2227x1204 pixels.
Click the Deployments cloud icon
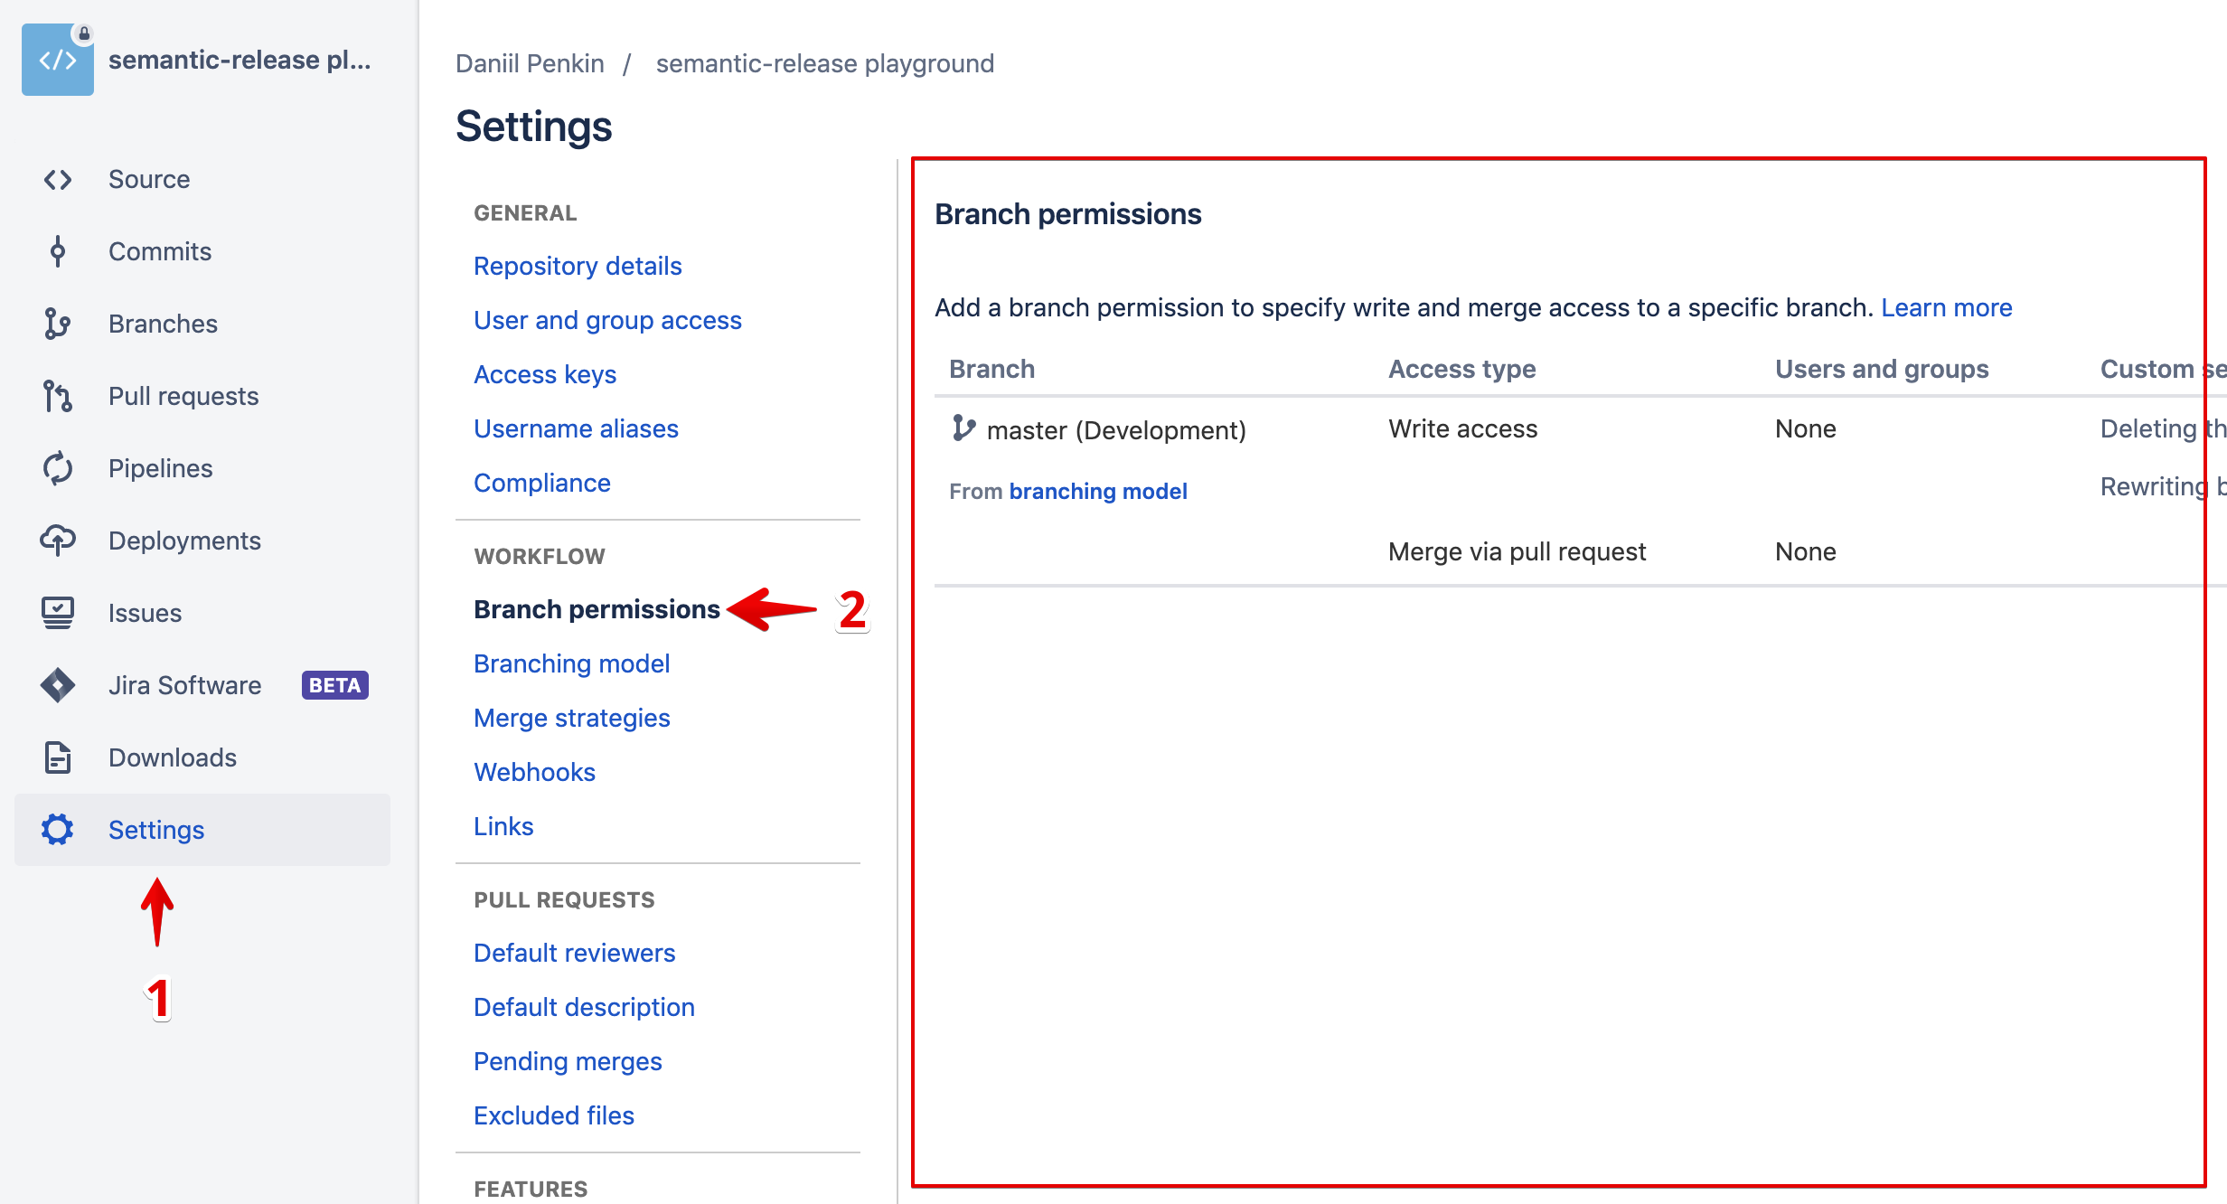coord(58,541)
